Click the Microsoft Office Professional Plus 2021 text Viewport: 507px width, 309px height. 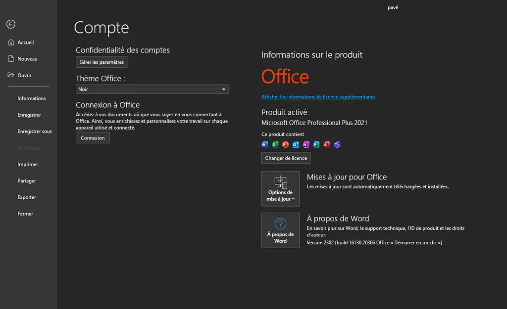tap(314, 123)
